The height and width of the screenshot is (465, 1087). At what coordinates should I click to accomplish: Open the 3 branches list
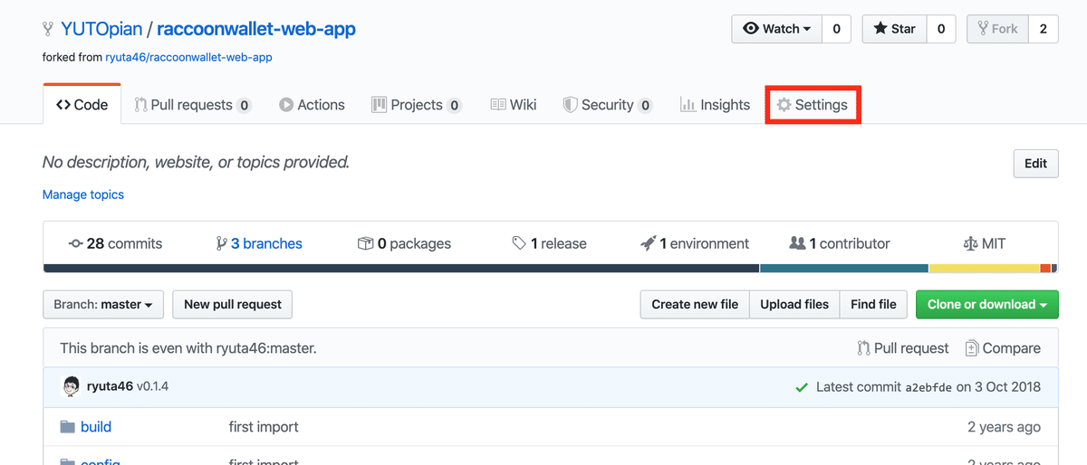[259, 243]
